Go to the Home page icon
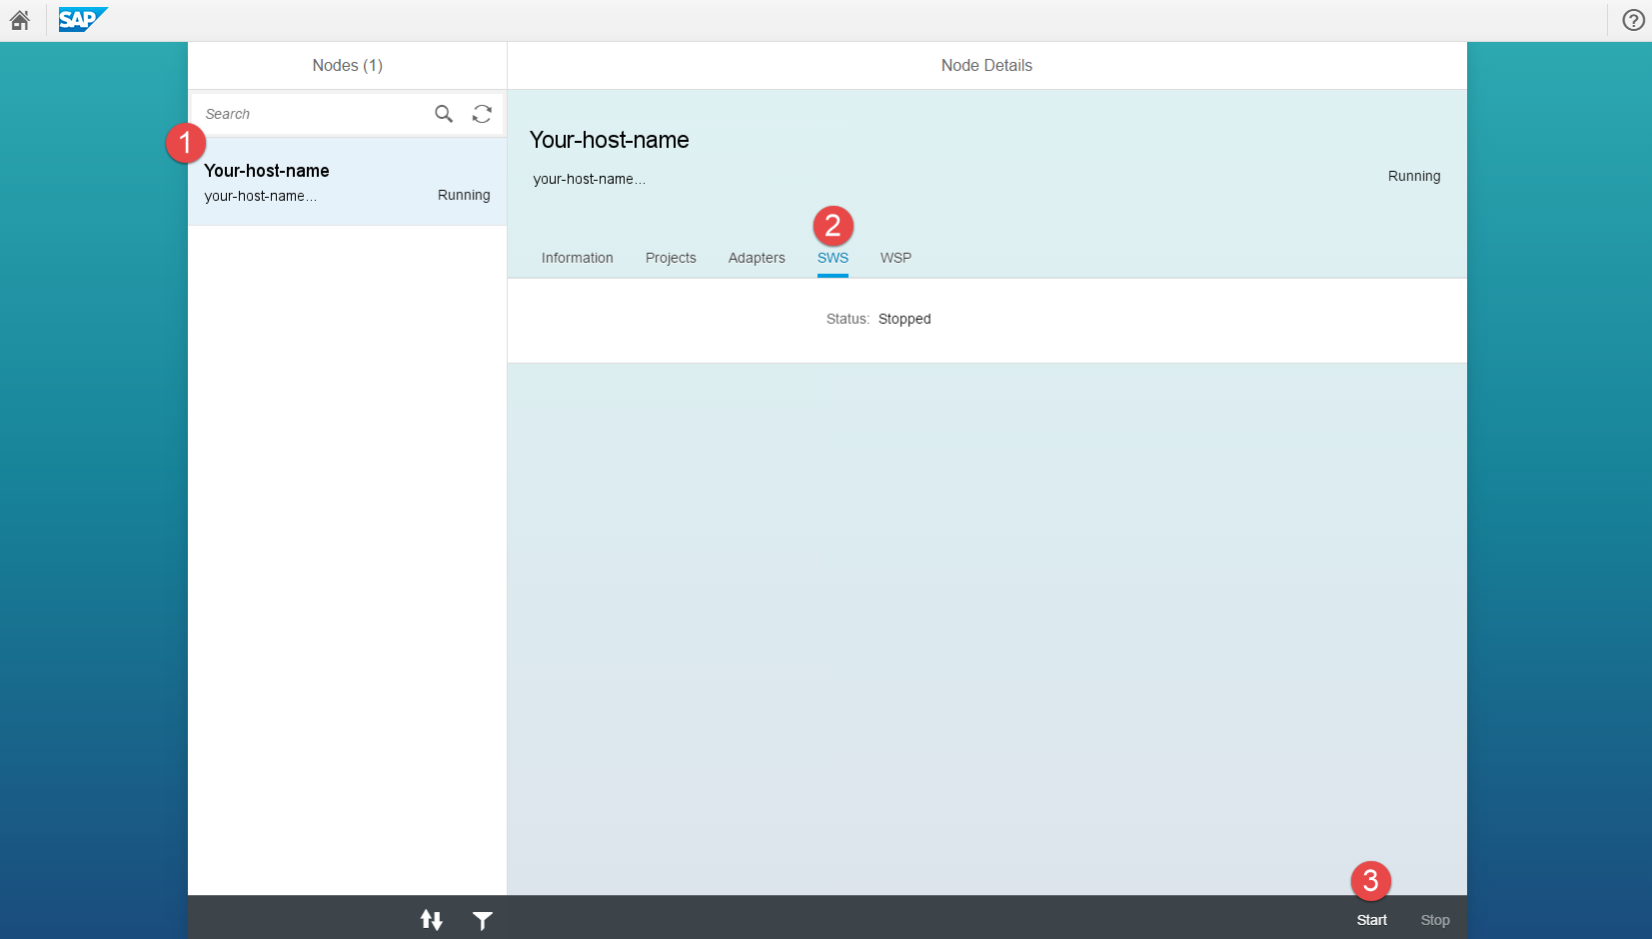 pyautogui.click(x=20, y=20)
